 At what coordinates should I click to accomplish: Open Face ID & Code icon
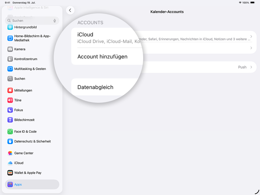10,132
